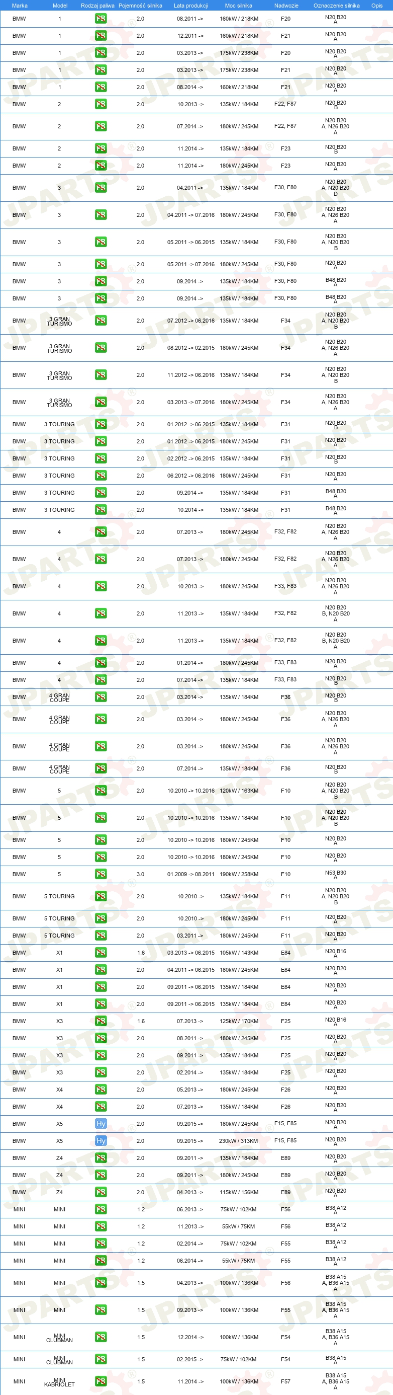Click the Lata produkcji column header
The width and height of the screenshot is (393, 1395).
click(191, 6)
